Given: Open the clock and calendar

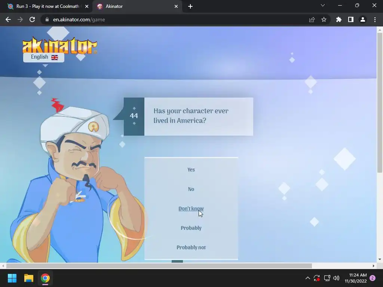Looking at the screenshot, I should click(x=356, y=278).
